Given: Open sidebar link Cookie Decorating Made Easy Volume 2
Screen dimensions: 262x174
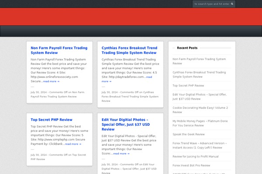Looking at the screenshot, I should coord(200,110).
